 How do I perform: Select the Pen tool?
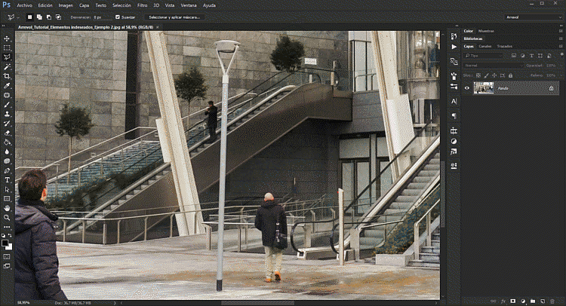pyautogui.click(x=7, y=170)
